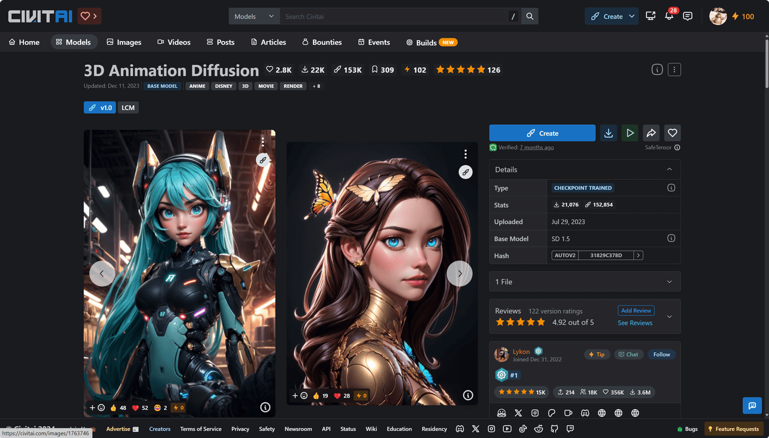Open the notifications bell showing 28
769x438 pixels.
point(669,16)
